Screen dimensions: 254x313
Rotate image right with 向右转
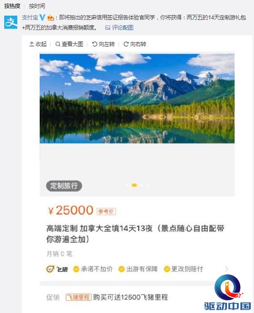135,44
